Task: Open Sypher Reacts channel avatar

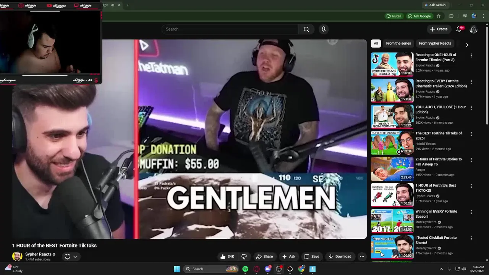Action: click(17, 257)
